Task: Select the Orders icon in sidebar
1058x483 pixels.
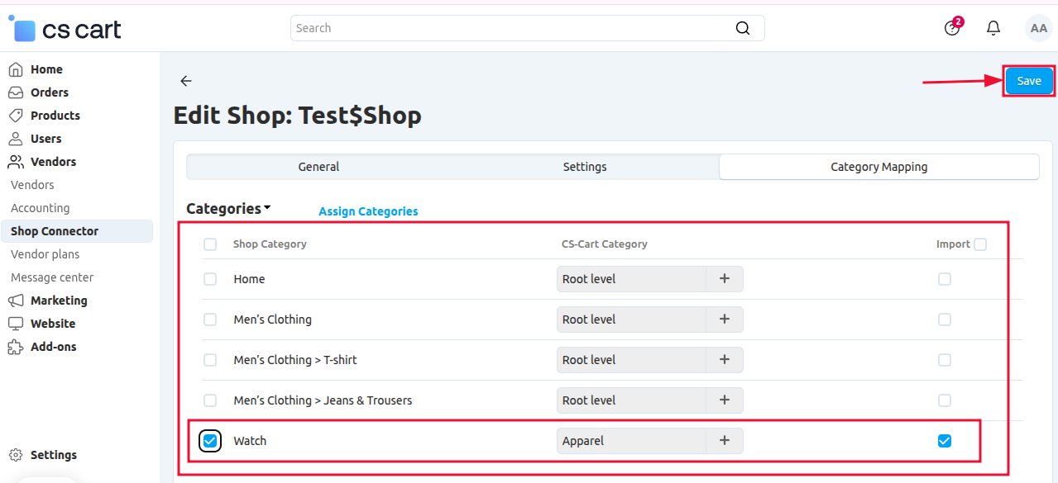Action: click(15, 92)
